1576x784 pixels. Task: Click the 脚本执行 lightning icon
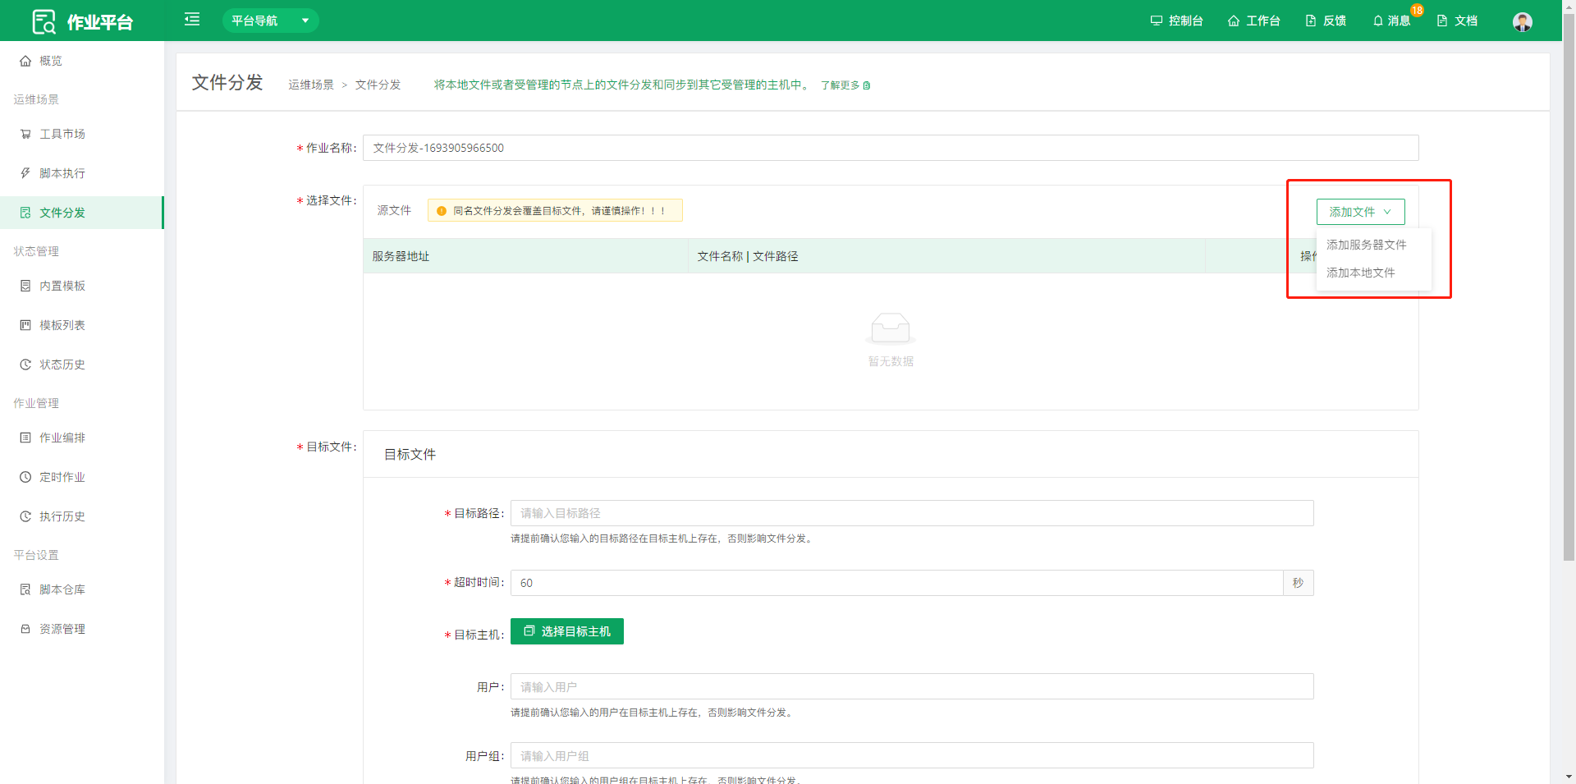25,173
